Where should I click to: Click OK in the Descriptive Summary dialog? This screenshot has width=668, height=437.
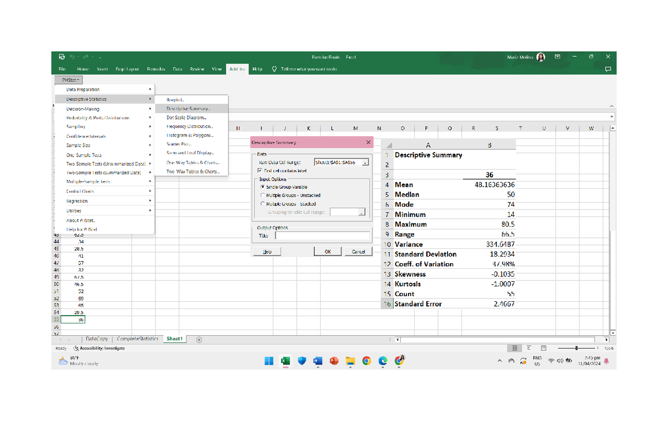[327, 251]
